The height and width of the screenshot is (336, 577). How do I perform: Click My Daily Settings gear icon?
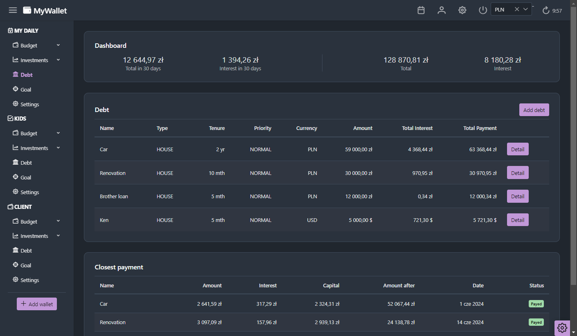tap(16, 104)
